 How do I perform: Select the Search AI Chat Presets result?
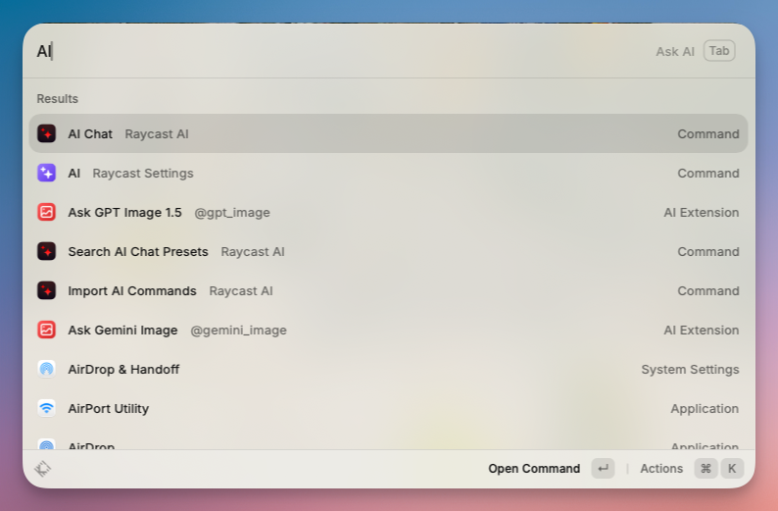click(x=388, y=251)
